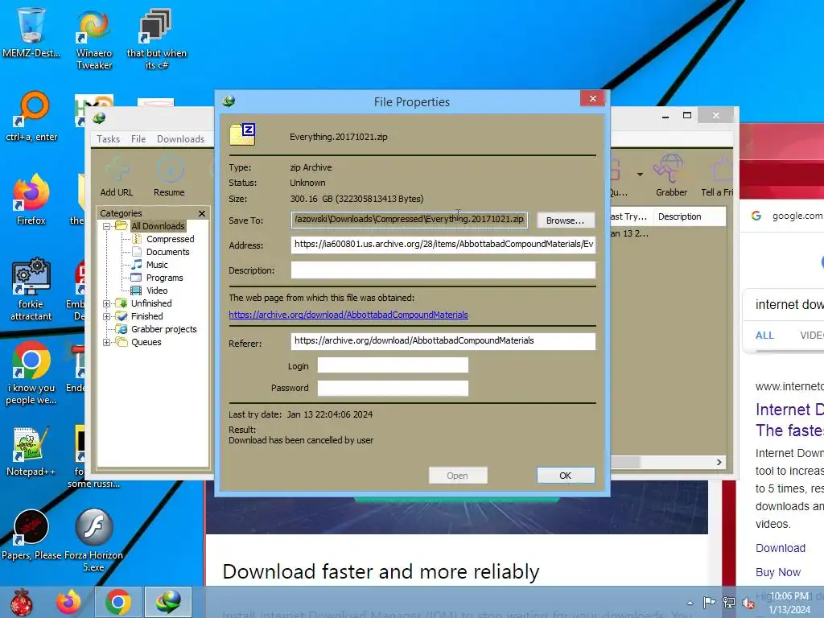Switch to Internet Download Manager in taskbar
The image size is (824, 618).
168,602
